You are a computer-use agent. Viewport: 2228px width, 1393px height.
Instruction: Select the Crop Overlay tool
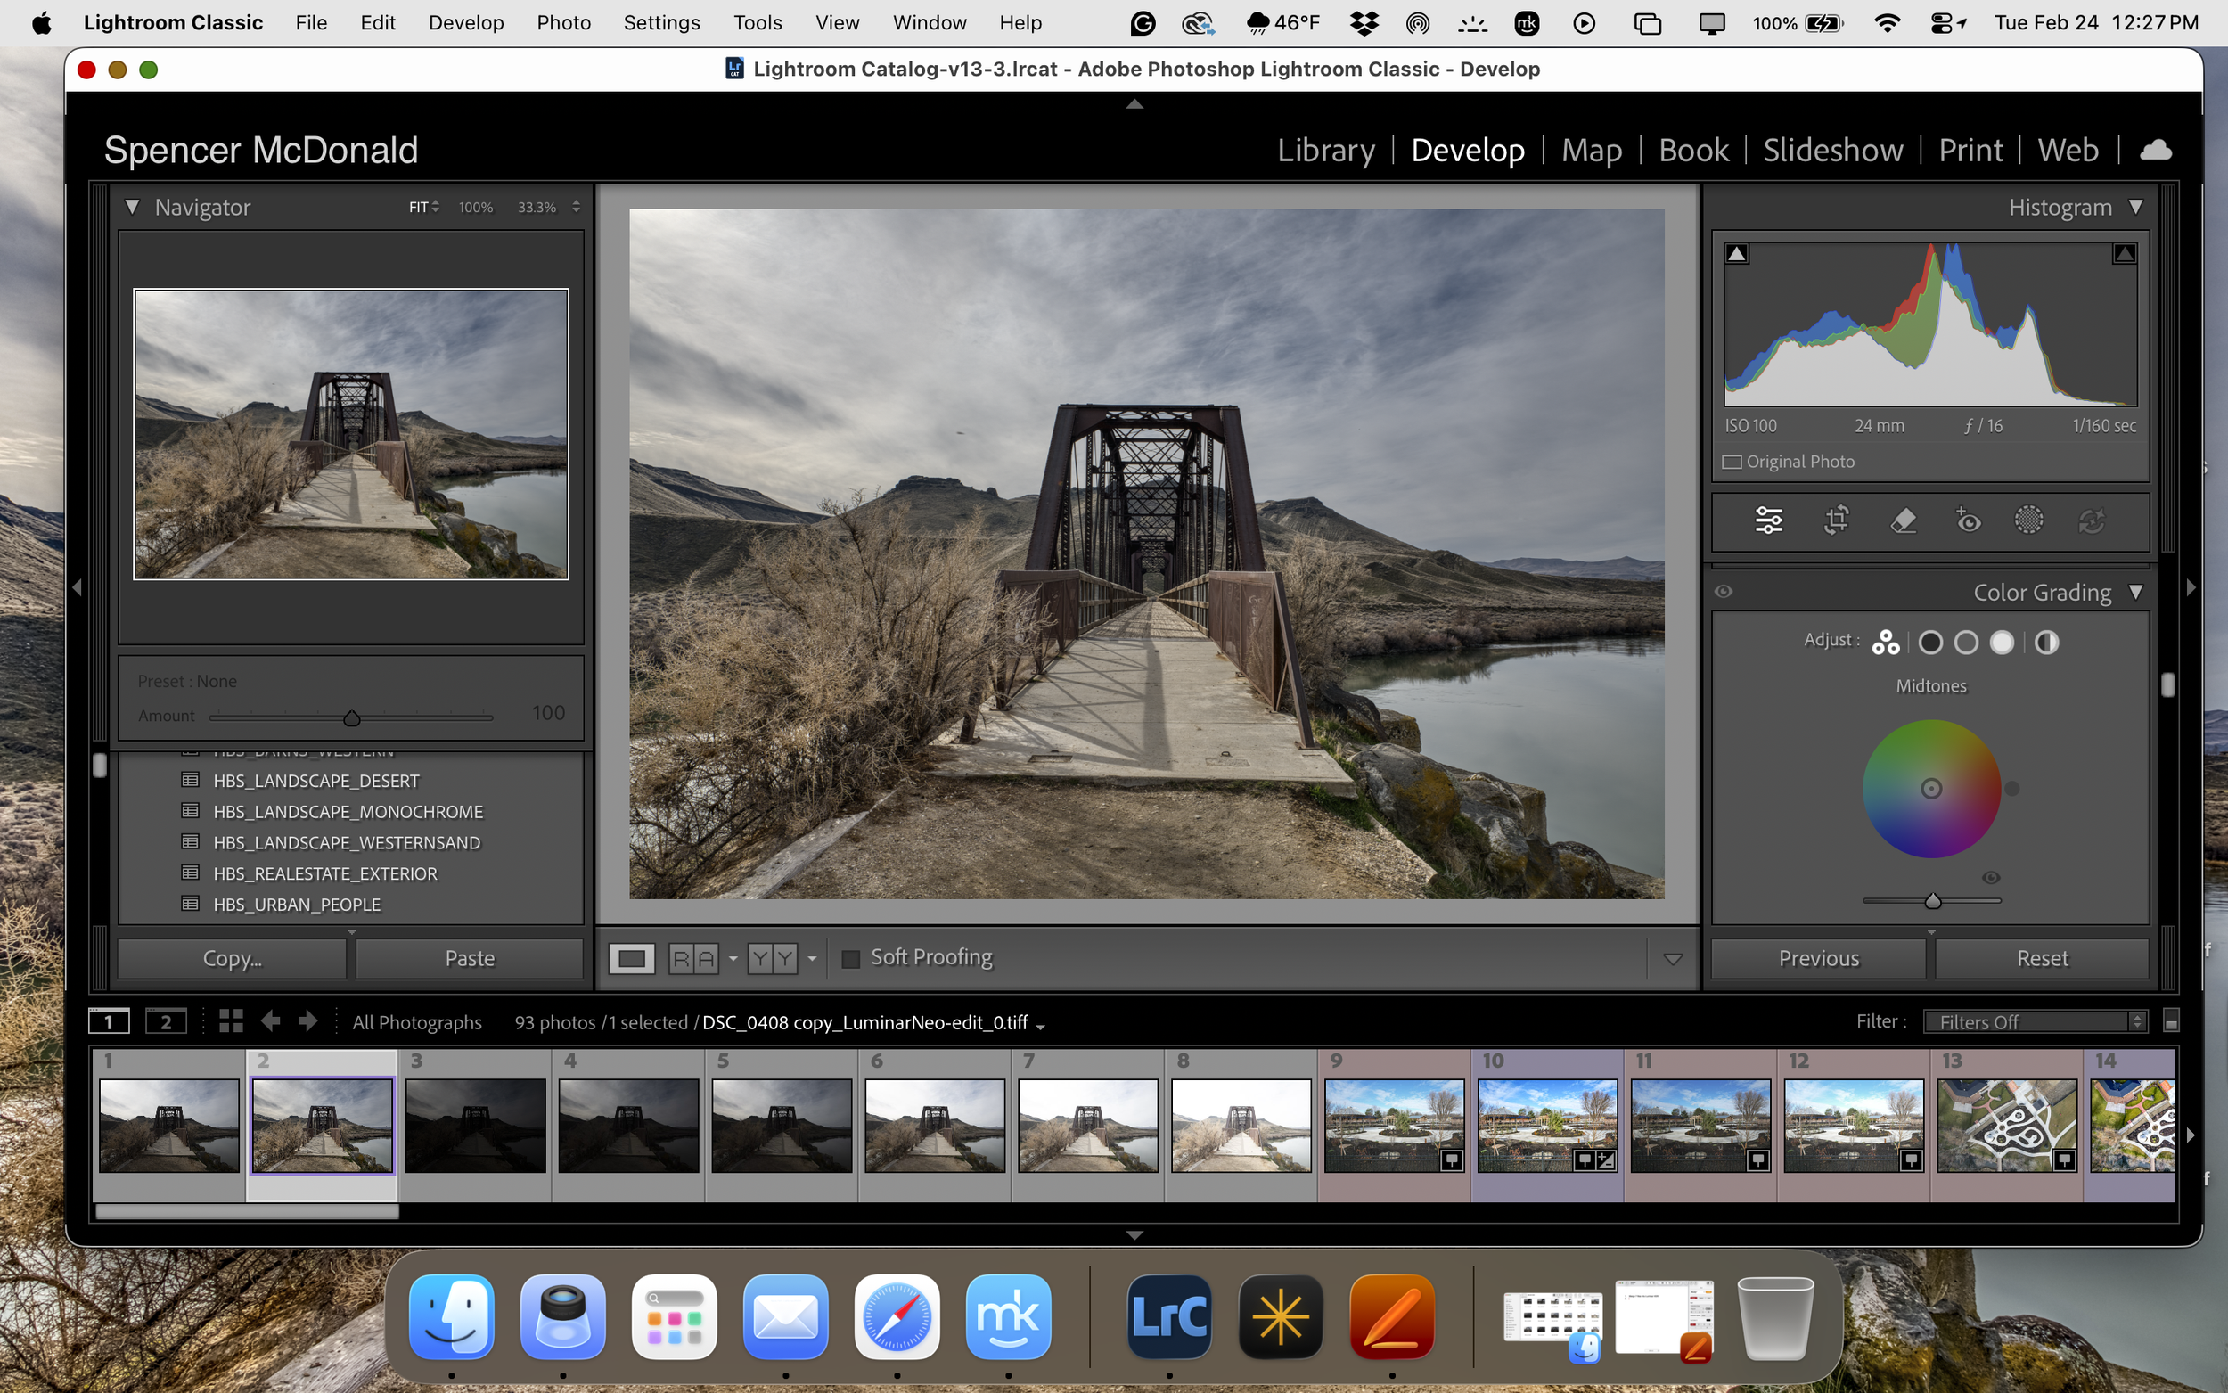[x=1836, y=520]
